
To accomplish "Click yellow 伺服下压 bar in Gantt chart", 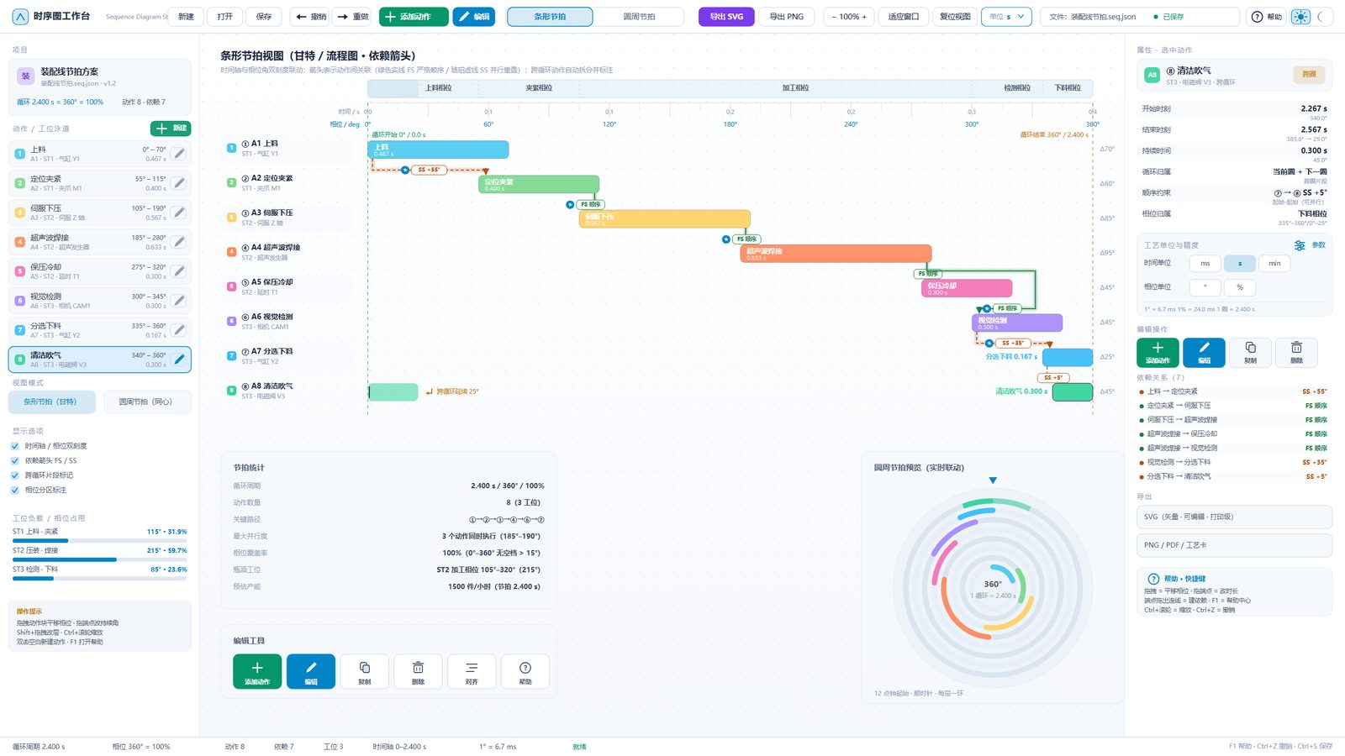I will 664,218.
